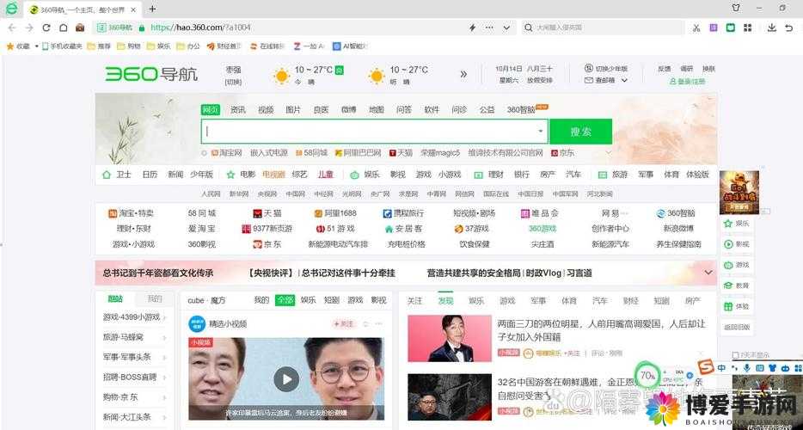Switch the search tab to 资讯
This screenshot has width=803, height=430.
pos(238,110)
